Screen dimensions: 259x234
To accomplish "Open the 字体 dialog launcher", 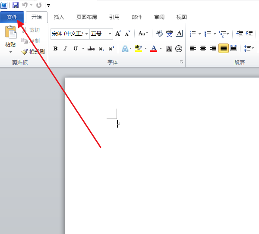I will point(181,62).
